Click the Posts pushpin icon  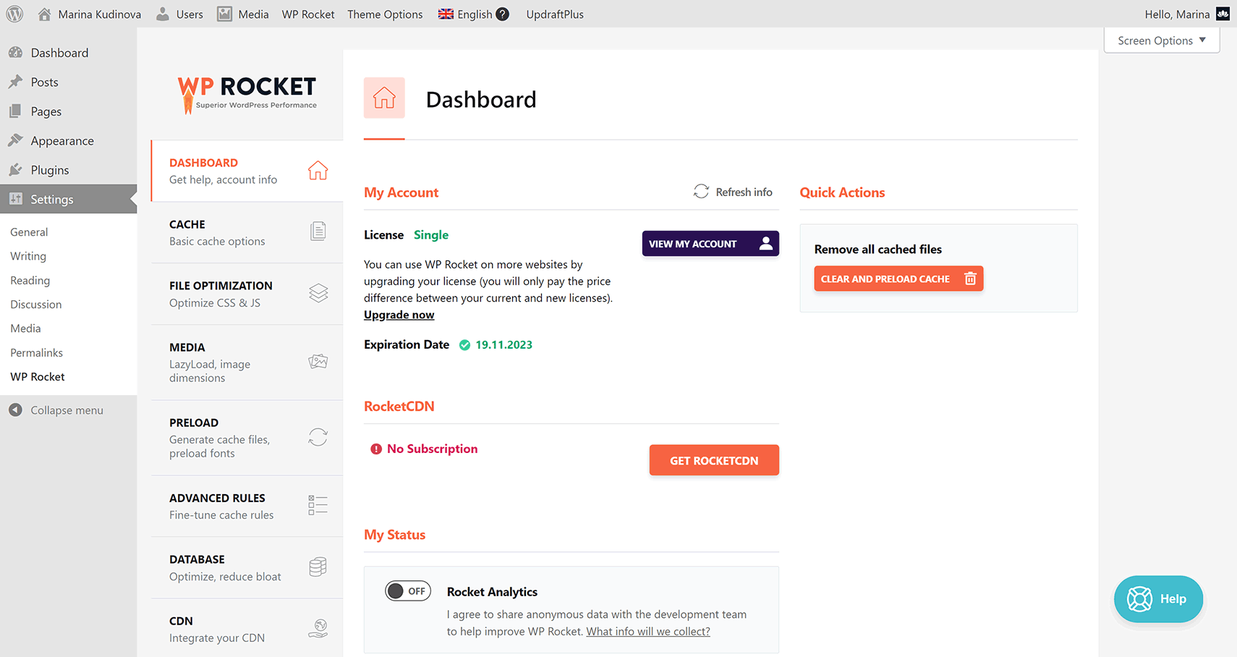click(15, 82)
